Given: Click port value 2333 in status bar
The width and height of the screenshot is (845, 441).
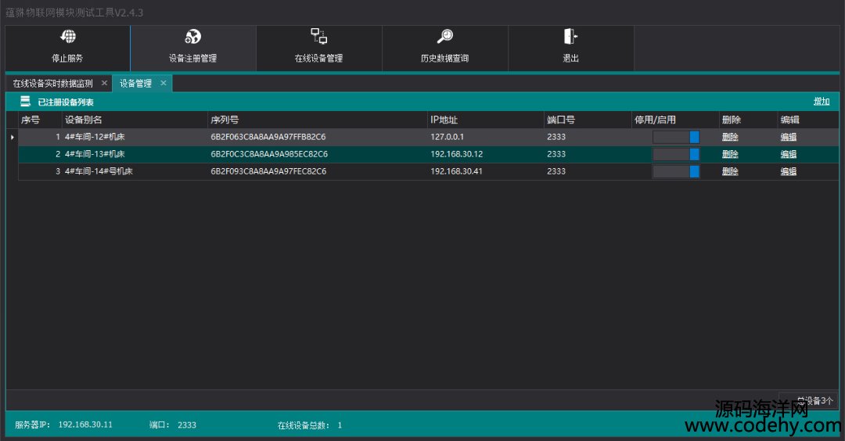Looking at the screenshot, I should tap(187, 425).
